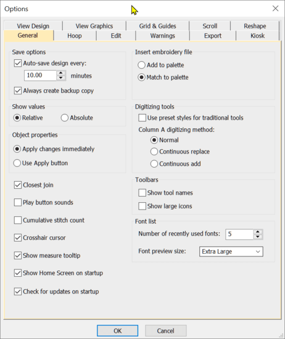Toggle Closest join checkbox
285x339 pixels.
click(x=18, y=185)
